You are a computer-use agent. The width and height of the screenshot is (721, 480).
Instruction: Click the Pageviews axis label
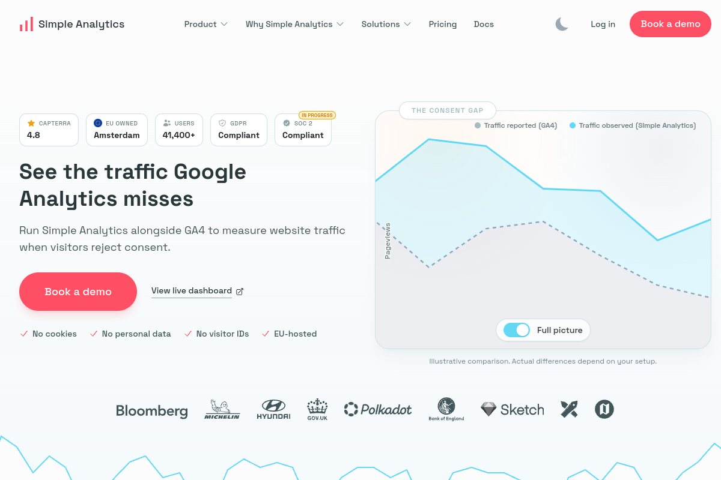click(x=388, y=241)
